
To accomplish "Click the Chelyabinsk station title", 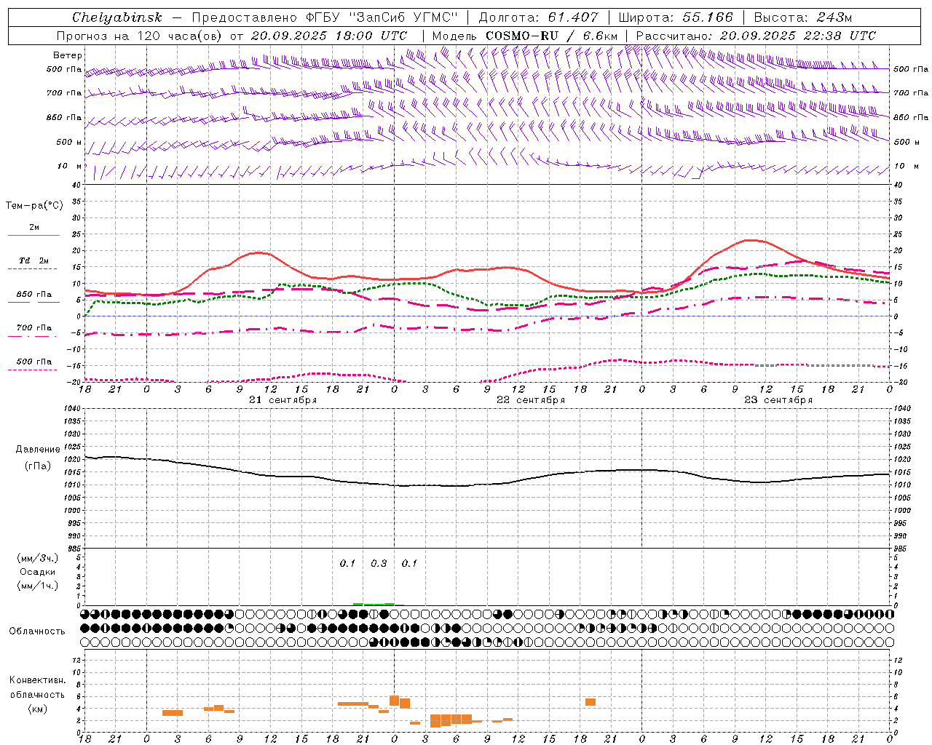I will pyautogui.click(x=116, y=17).
